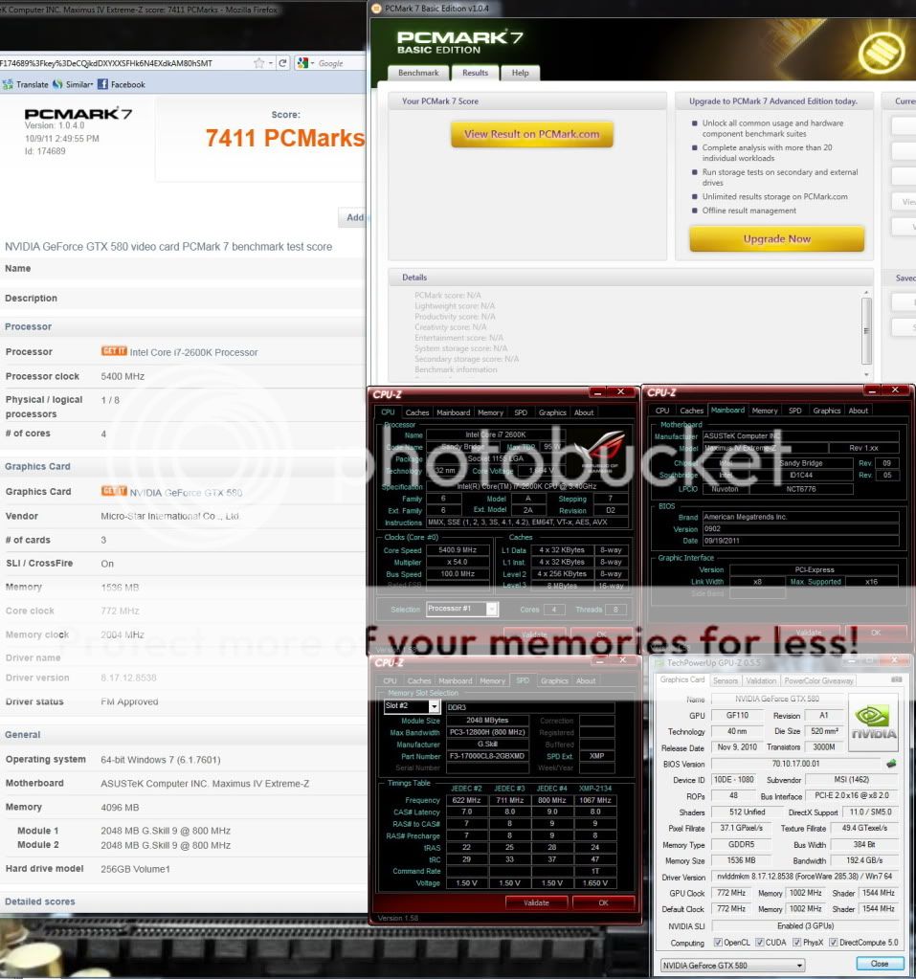Screen dimensions: 916x979
Task: Open the GPU selection dropdown in GPU-Z
Action: [x=732, y=965]
